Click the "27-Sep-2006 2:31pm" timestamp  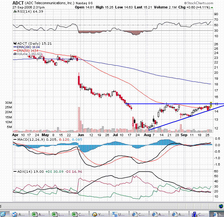pyautogui.click(x=28, y=7)
